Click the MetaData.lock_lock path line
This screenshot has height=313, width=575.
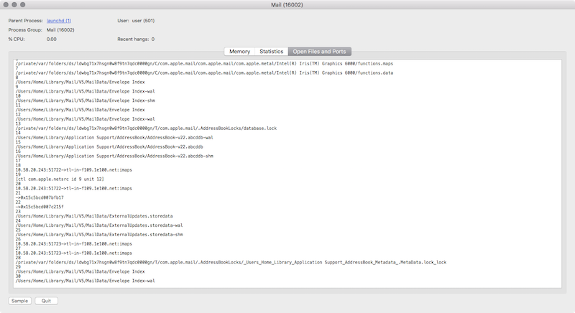[x=230, y=262]
